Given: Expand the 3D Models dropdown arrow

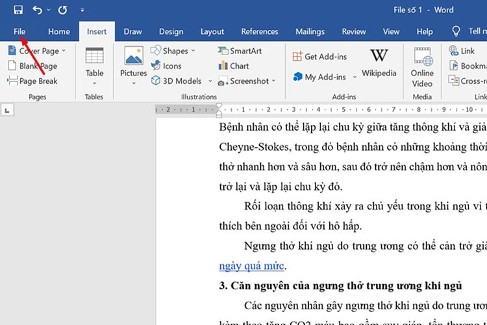Looking at the screenshot, I should click(210, 81).
